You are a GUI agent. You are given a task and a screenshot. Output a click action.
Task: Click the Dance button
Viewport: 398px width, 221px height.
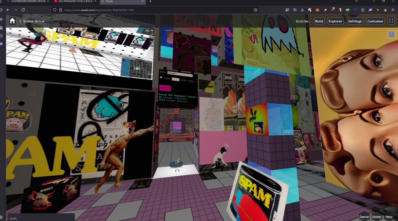(x=364, y=217)
